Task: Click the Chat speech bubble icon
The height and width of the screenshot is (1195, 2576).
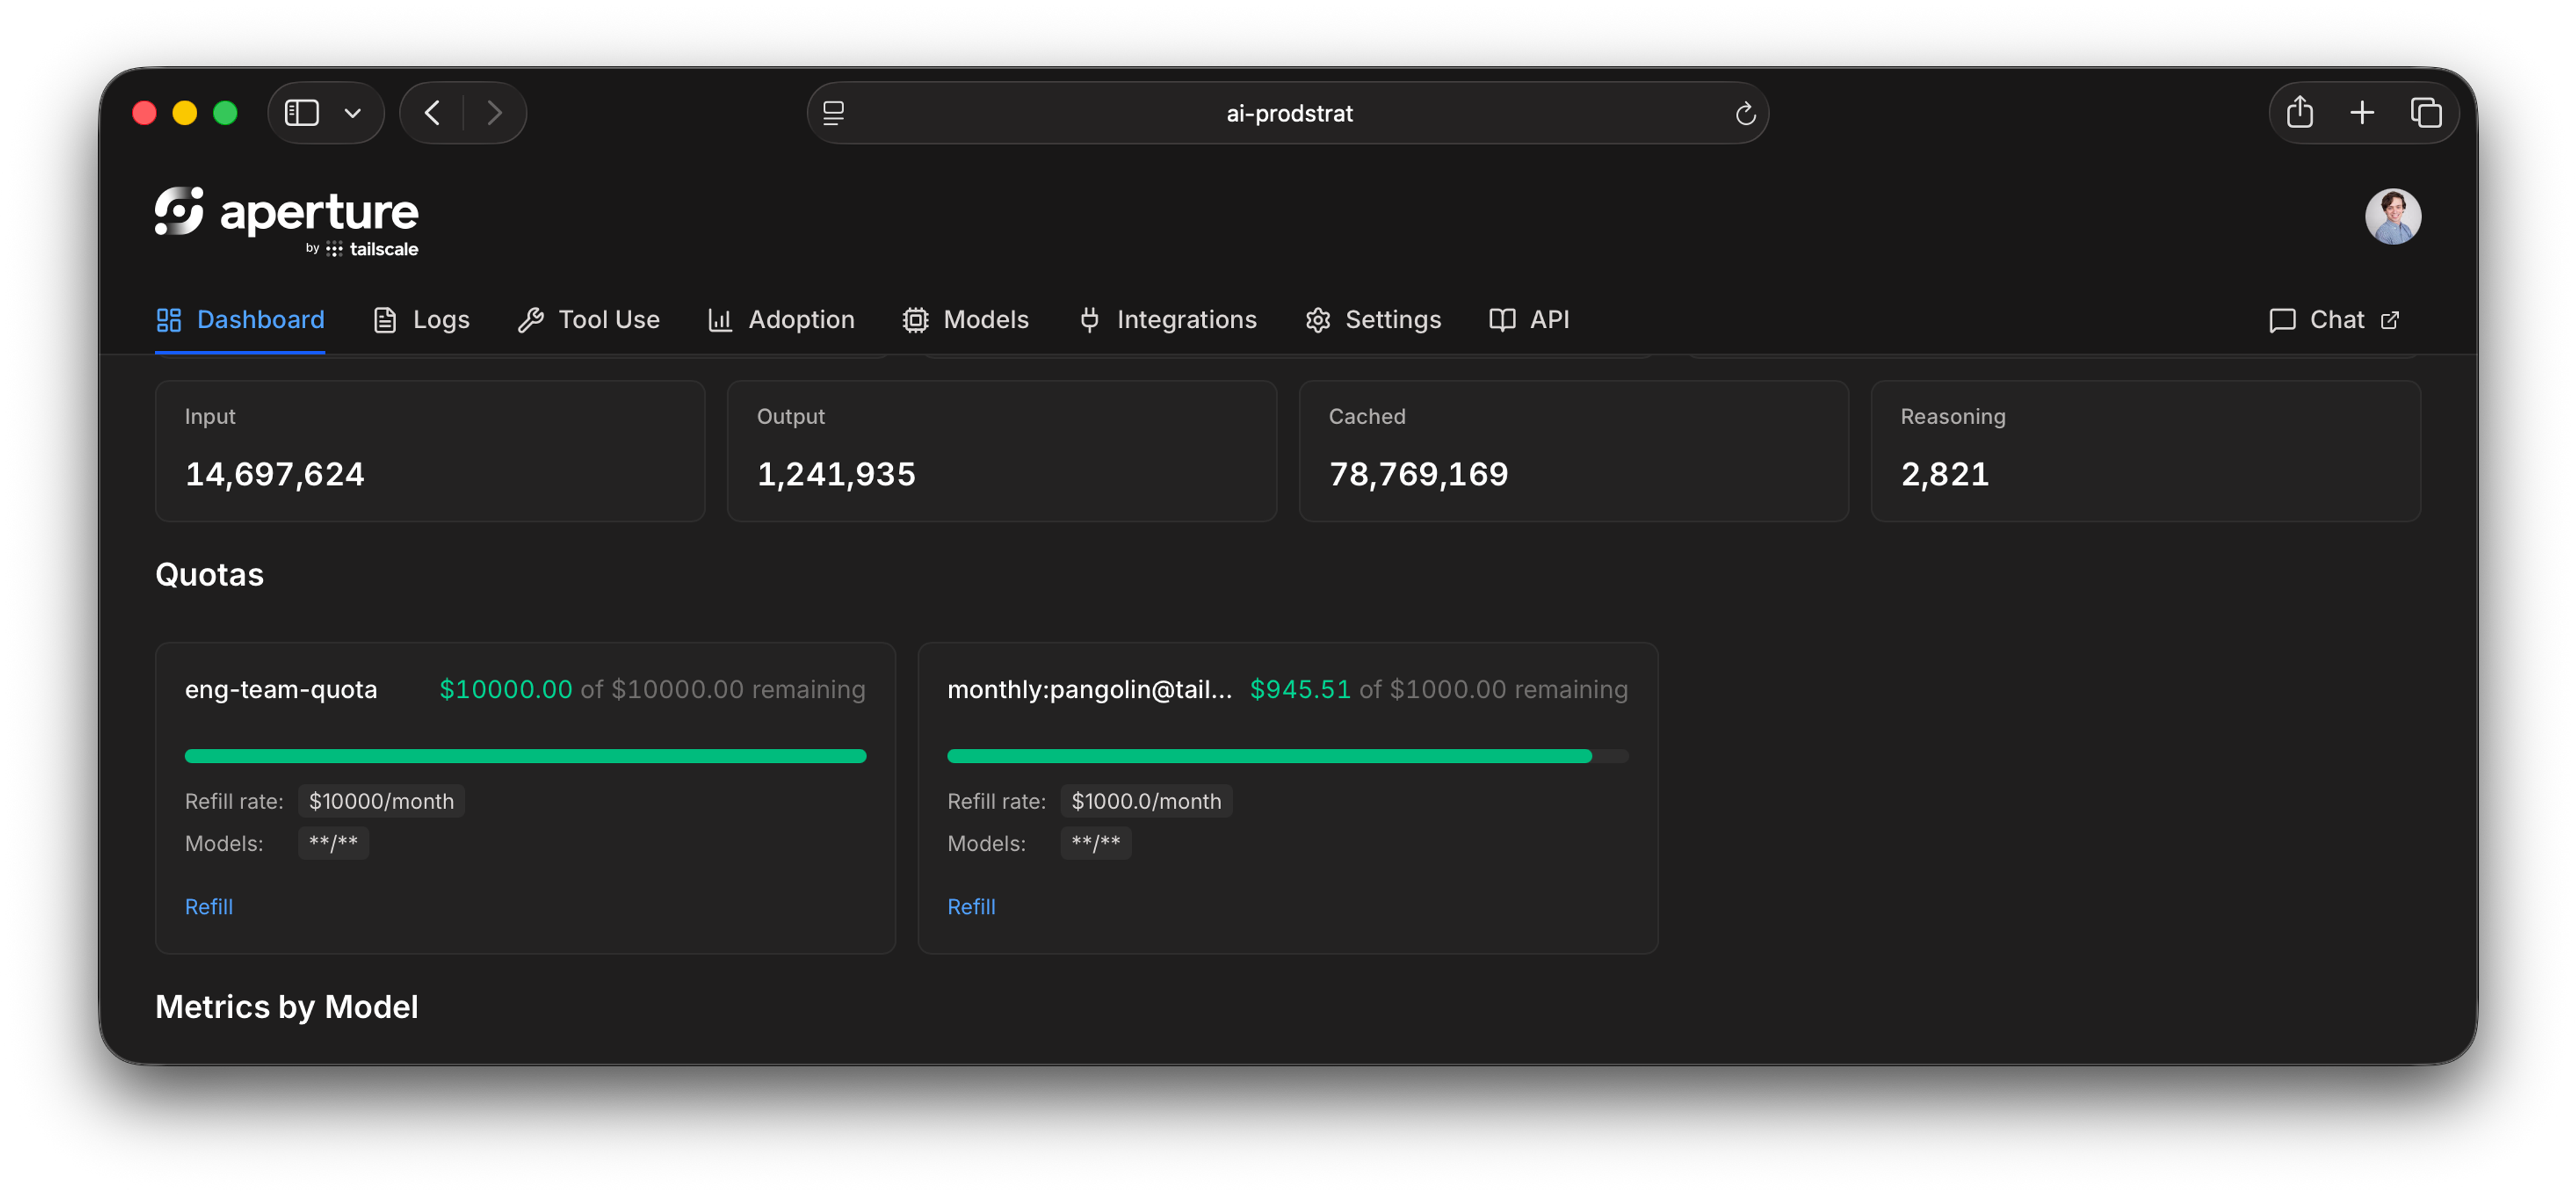Action: pos(2282,321)
